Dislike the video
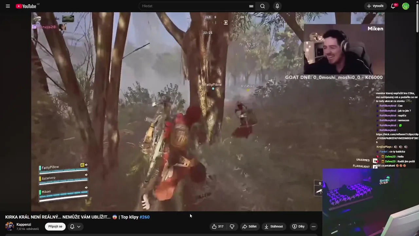The height and width of the screenshot is (236, 419). click(232, 226)
